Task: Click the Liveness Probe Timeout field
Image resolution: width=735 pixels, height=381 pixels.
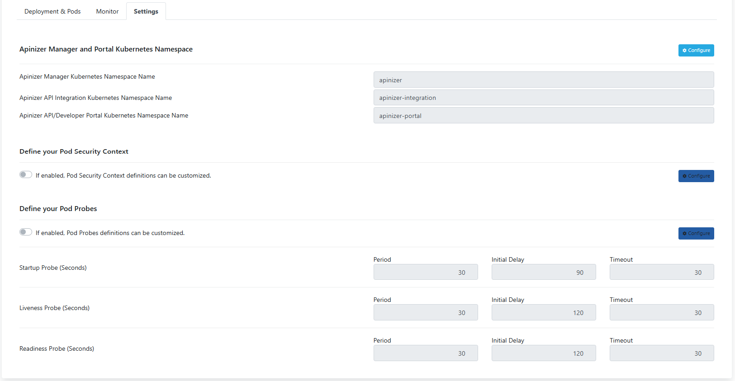Action: click(661, 312)
